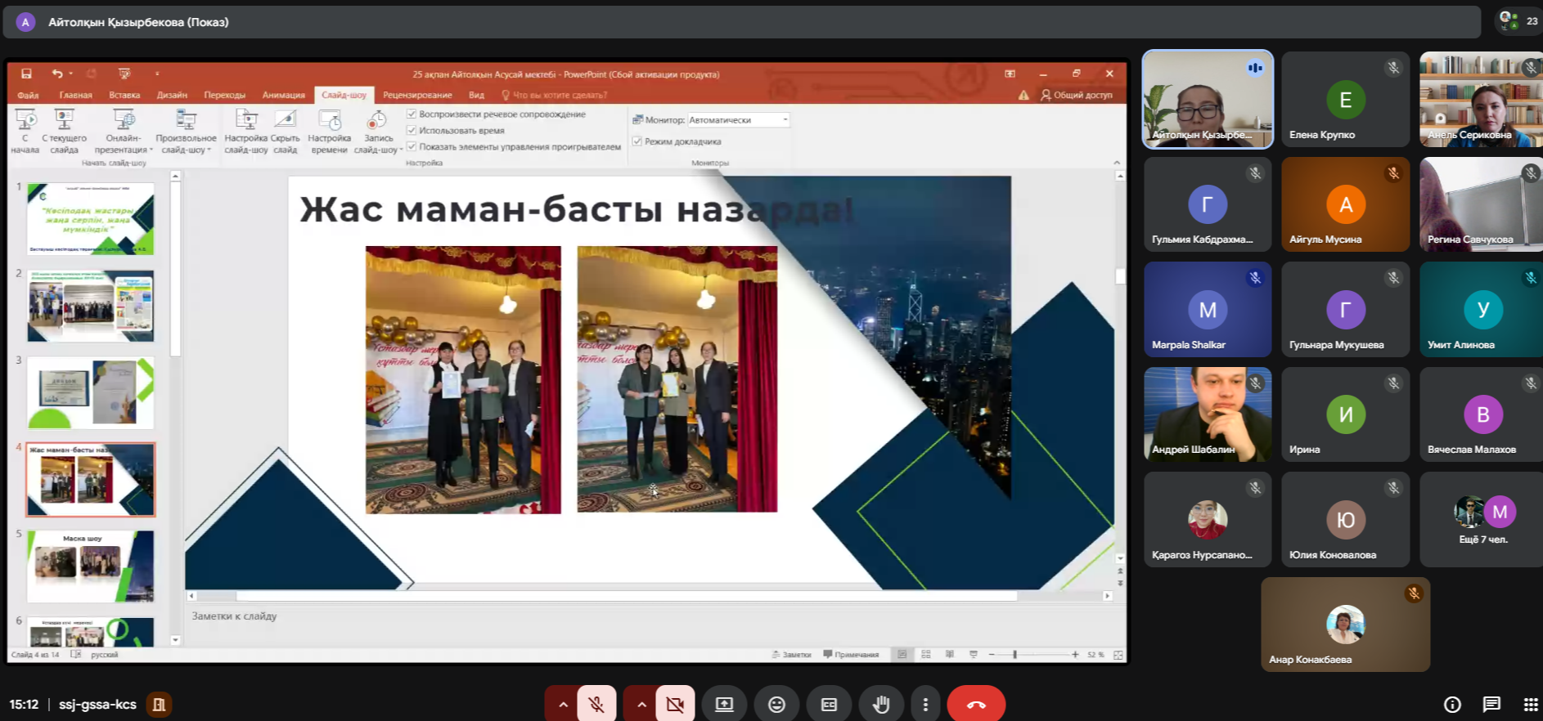Viewport: 1543px width, 721px height.
Task: Click 'Общий доступ' share button
Action: tap(1077, 95)
